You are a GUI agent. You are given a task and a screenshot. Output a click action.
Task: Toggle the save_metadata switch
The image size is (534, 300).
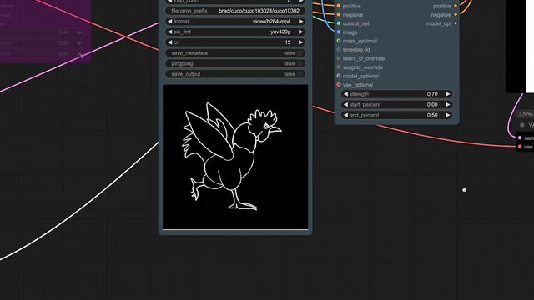point(300,53)
